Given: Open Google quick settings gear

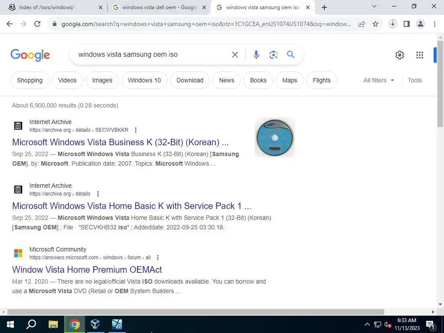Looking at the screenshot, I should 399,55.
